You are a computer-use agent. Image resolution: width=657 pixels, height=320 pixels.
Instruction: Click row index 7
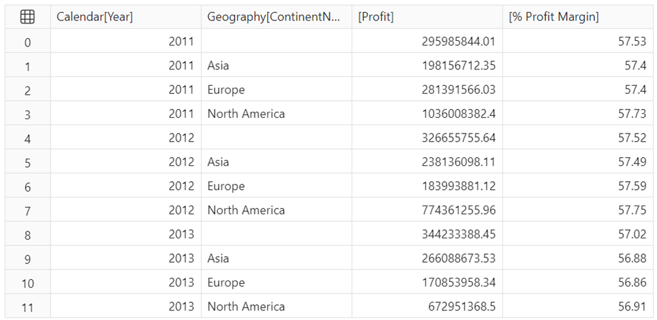[x=27, y=210]
